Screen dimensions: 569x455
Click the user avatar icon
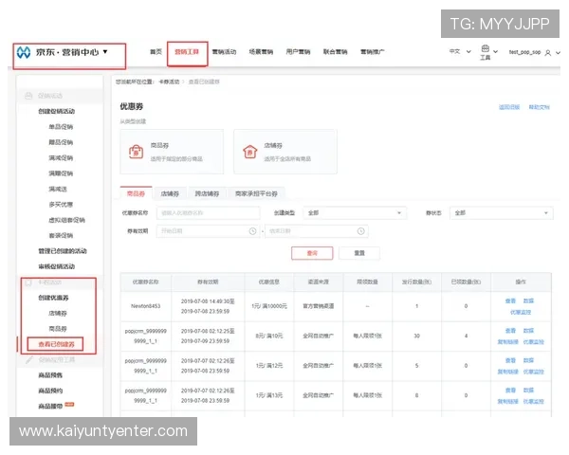pyautogui.click(x=548, y=53)
